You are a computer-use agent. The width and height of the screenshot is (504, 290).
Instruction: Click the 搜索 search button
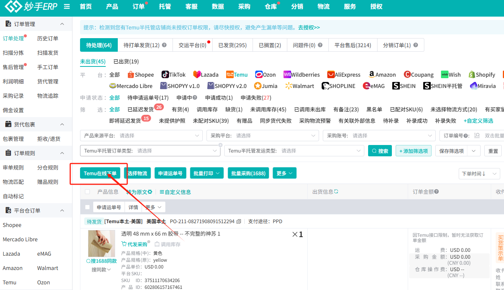coord(380,151)
